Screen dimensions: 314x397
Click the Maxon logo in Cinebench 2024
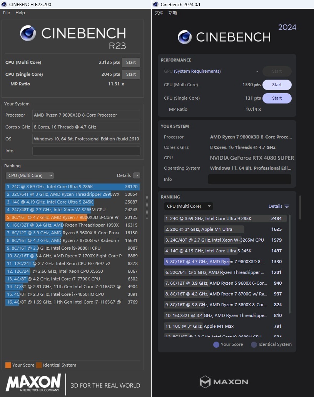point(224,382)
